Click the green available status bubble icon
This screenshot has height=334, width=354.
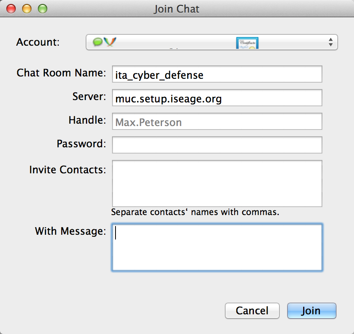tap(98, 42)
